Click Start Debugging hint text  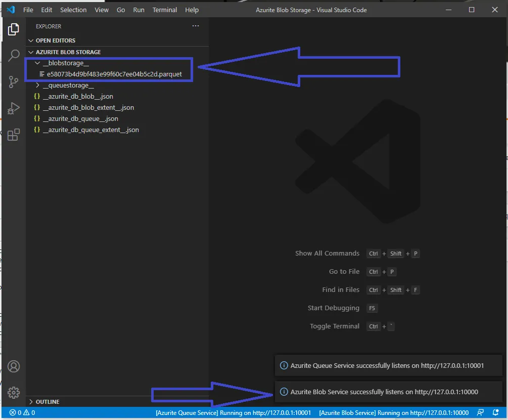point(334,308)
